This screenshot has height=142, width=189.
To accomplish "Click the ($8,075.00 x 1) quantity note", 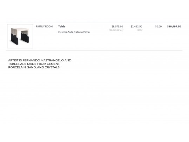I will [116, 30].
